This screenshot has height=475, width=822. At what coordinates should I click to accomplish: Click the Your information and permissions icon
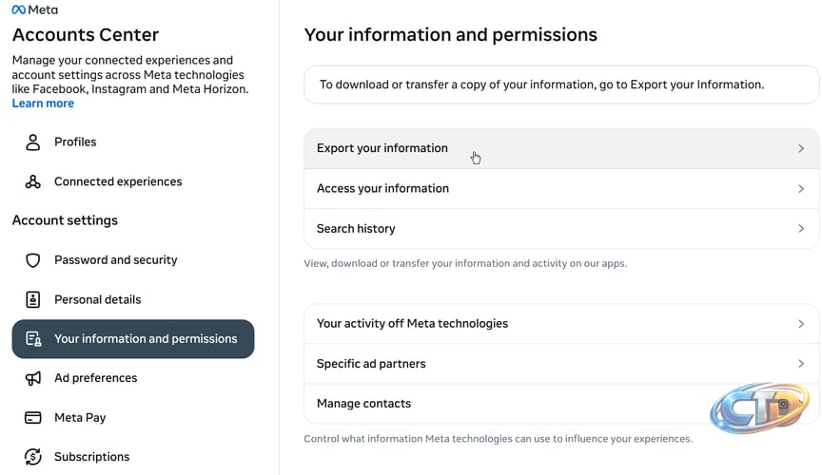point(33,339)
